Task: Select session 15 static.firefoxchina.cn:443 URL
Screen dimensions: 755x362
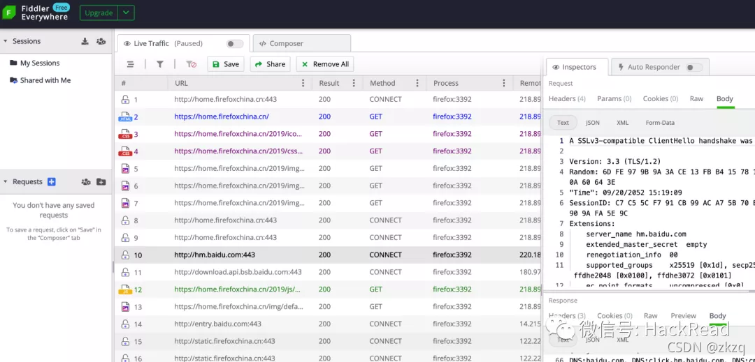Action: [x=224, y=341]
